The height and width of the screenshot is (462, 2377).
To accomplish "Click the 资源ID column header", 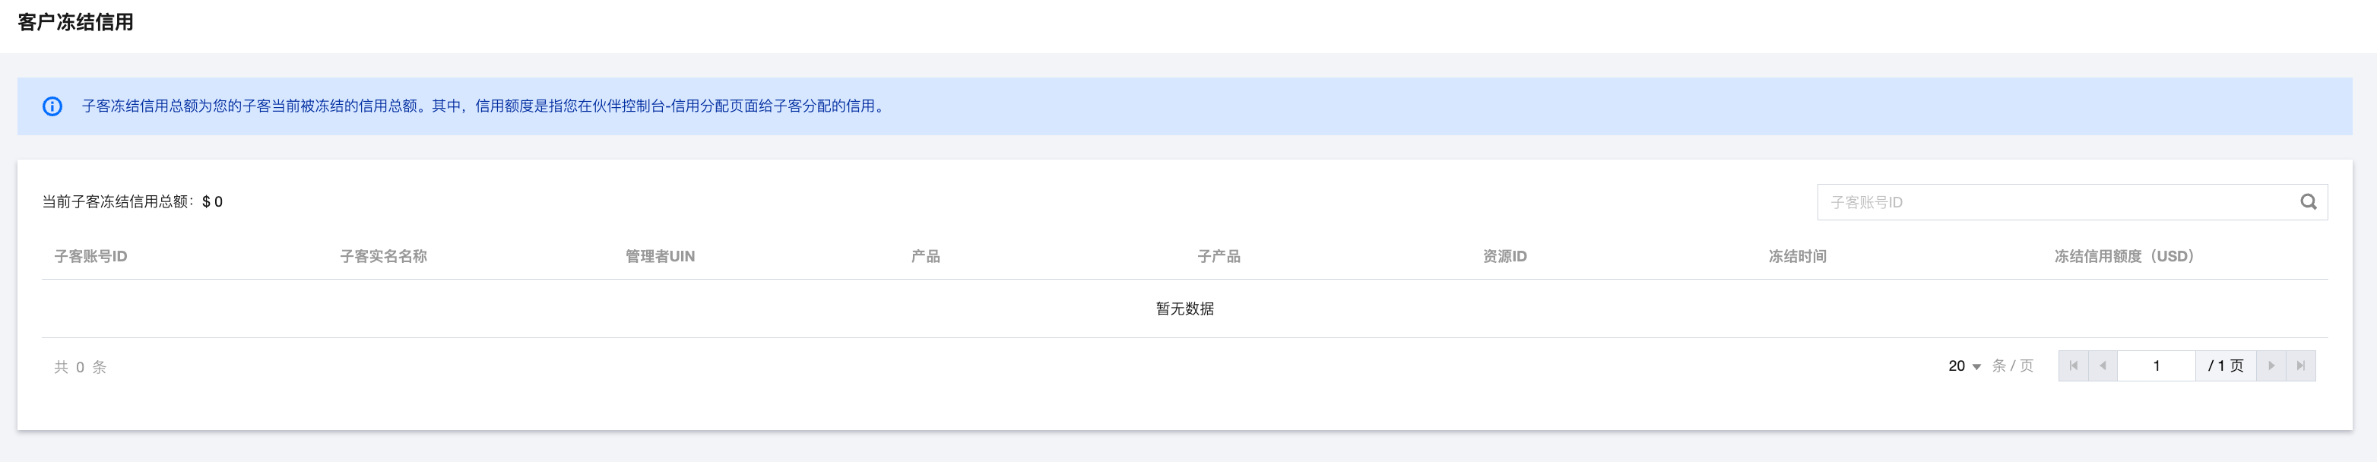I will 1504,256.
